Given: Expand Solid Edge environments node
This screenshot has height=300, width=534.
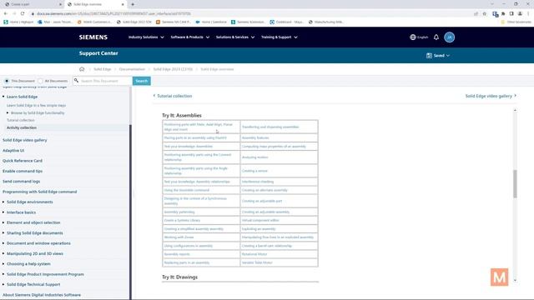Looking at the screenshot, I should [3, 202].
